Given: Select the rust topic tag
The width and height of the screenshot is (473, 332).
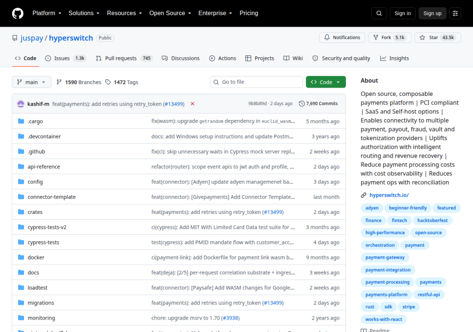Looking at the screenshot, I should coord(370,307).
